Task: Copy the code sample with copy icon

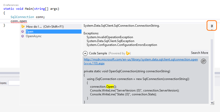Action: (204, 61)
